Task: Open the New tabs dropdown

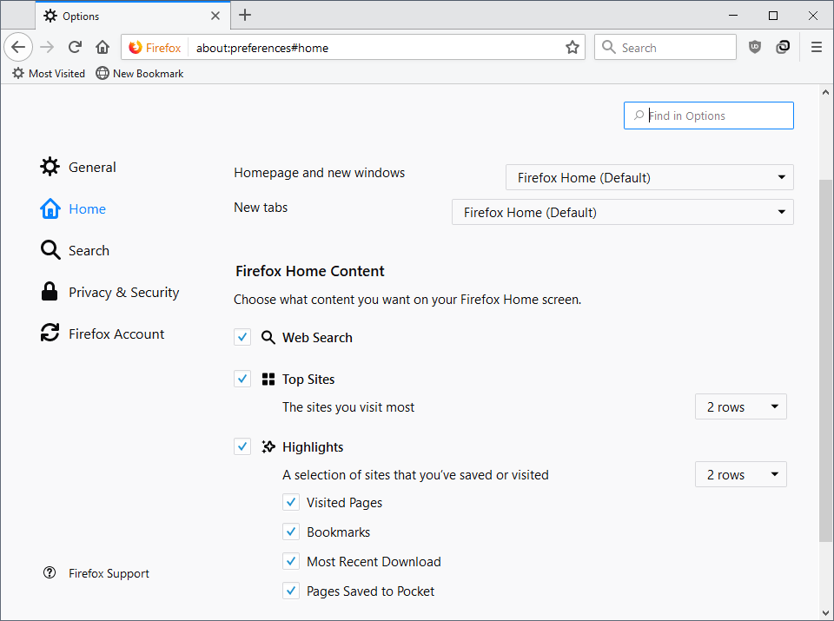Action: click(x=622, y=212)
